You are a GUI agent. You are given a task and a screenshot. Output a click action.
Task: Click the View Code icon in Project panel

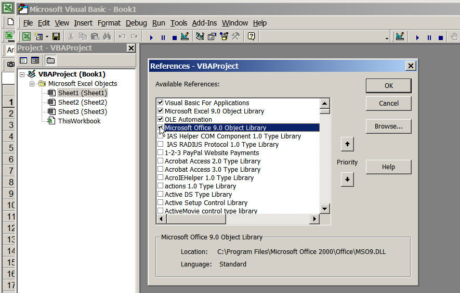point(23,60)
